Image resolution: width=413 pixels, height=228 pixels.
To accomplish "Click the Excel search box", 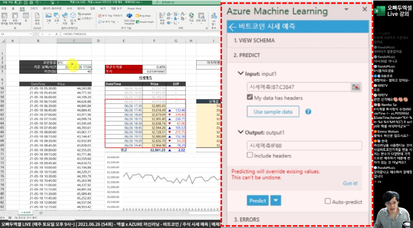I will tap(186, 3).
